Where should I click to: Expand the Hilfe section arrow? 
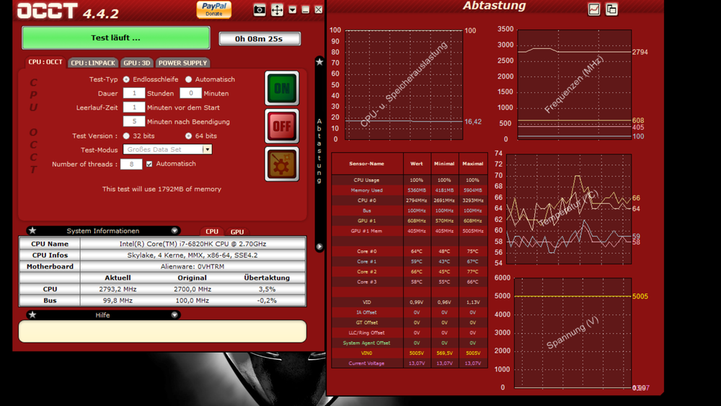point(174,315)
